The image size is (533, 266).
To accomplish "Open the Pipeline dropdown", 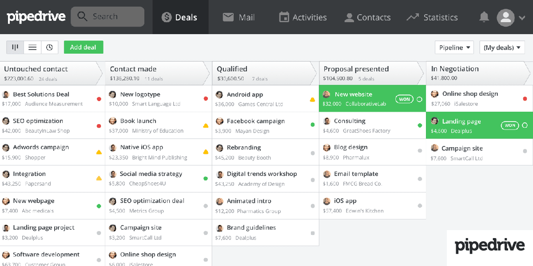I will [x=454, y=47].
